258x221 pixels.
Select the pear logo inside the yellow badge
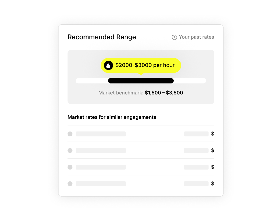108,65
